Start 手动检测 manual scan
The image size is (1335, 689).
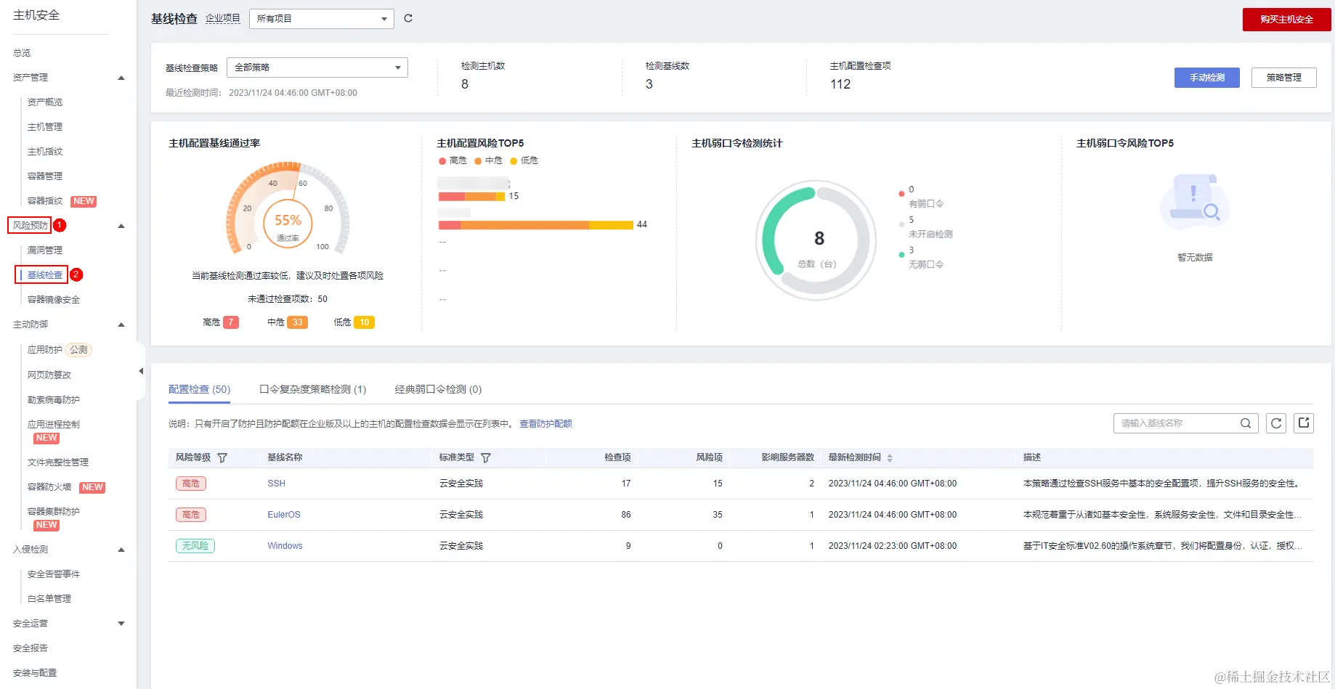1206,78
